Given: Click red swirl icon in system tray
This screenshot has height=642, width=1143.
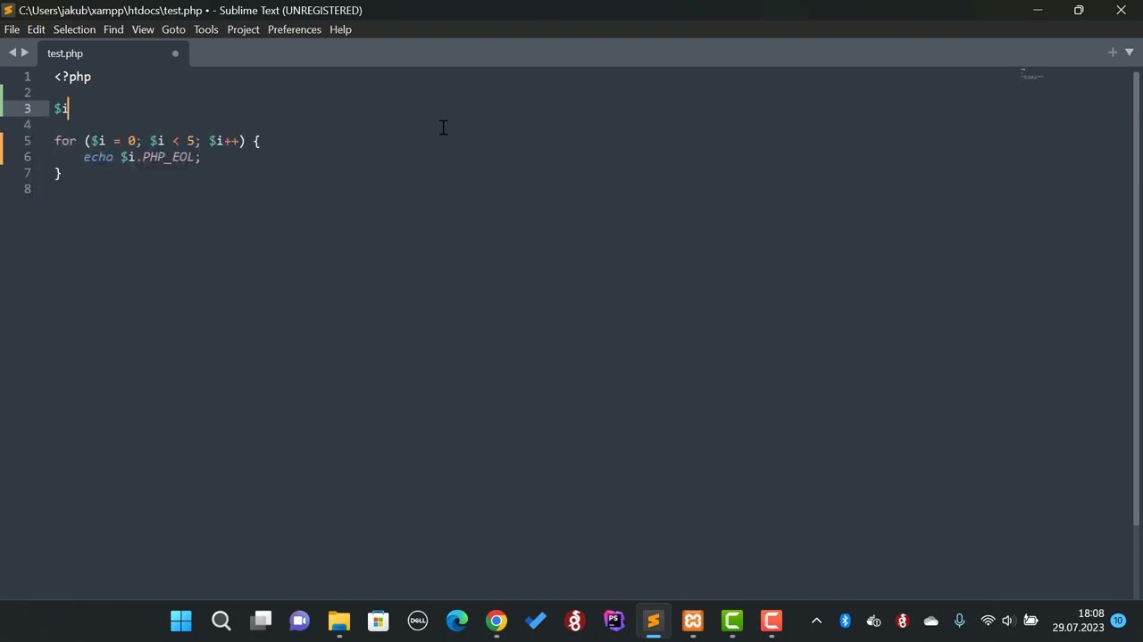Looking at the screenshot, I should 902,621.
